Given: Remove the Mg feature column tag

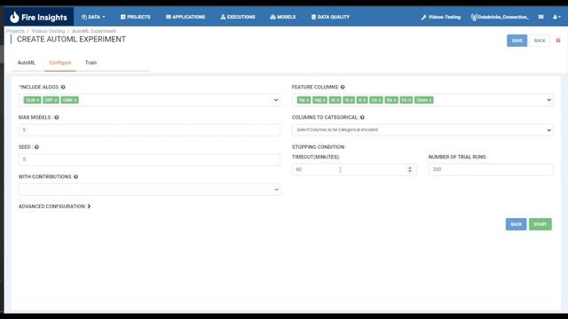Looking at the screenshot, I should pos(323,100).
